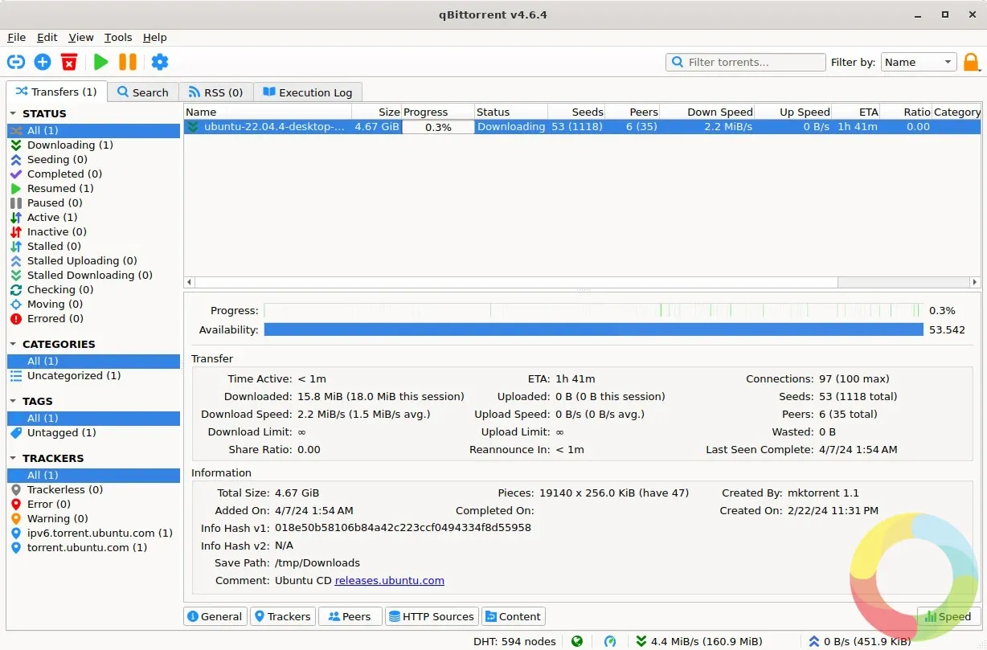Open the View menu
Image resolution: width=987 pixels, height=650 pixels.
pyautogui.click(x=81, y=37)
